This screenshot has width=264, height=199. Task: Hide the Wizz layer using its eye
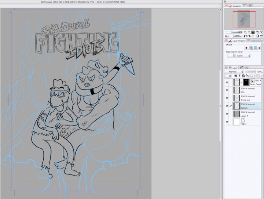(227, 90)
